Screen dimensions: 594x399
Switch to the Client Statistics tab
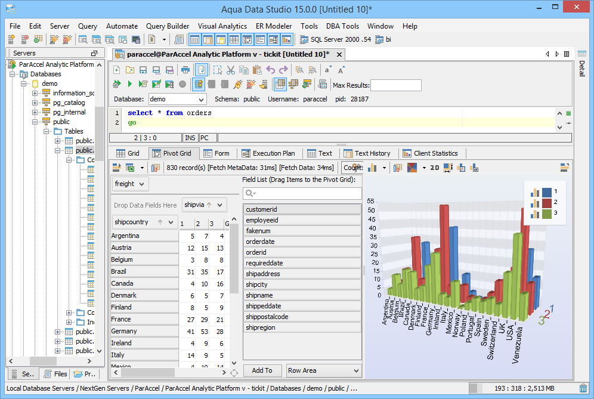coord(431,153)
